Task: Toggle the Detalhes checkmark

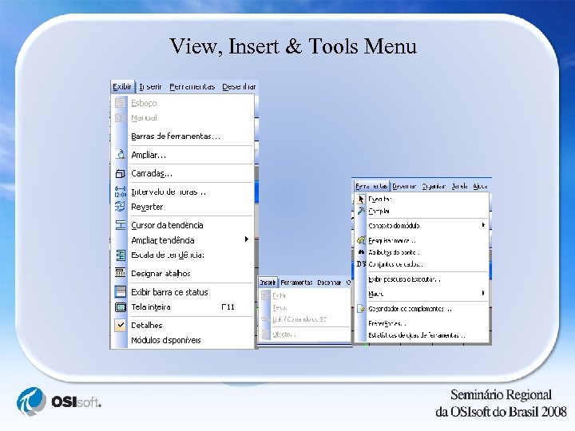Action: pos(121,325)
